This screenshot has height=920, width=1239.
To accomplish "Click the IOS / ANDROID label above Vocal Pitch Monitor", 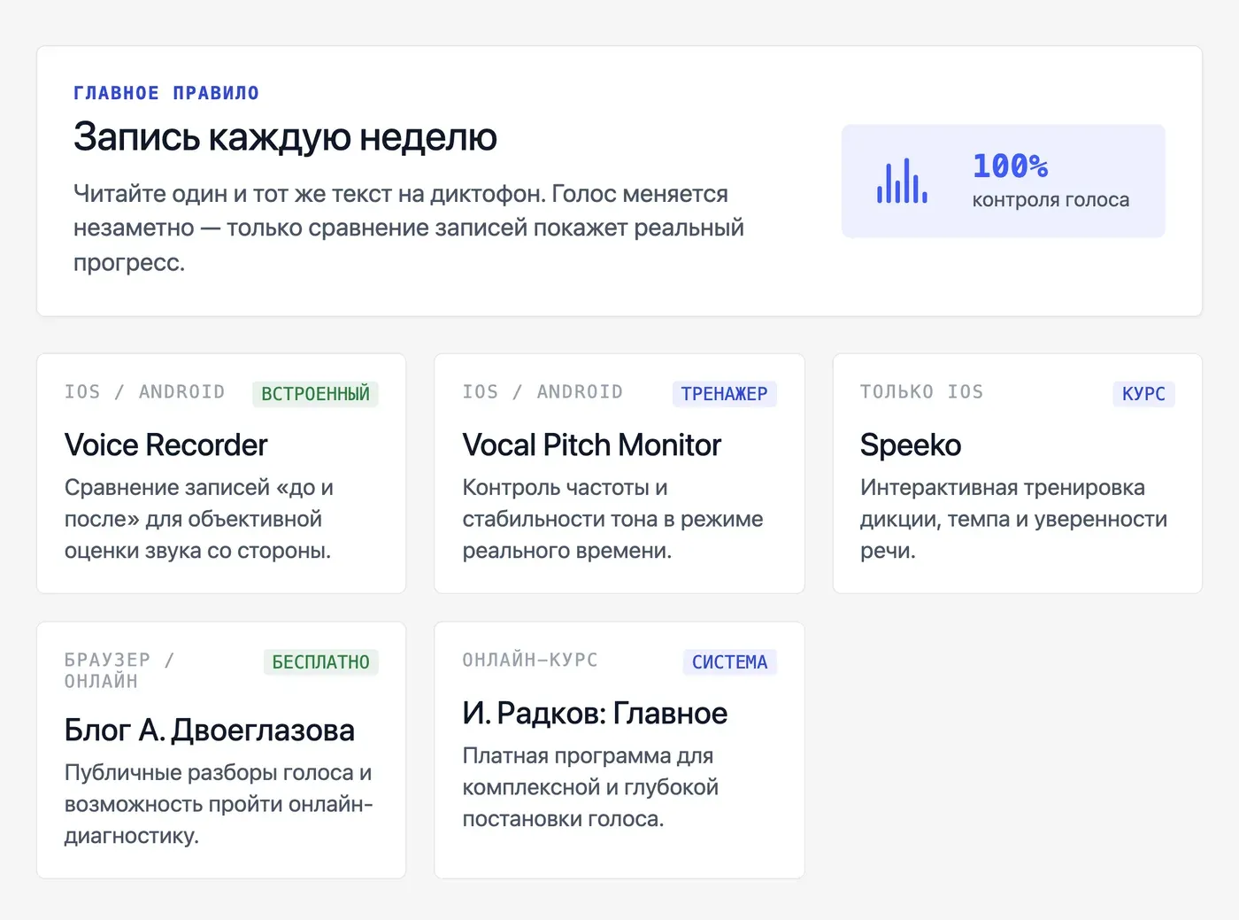I will 543,392.
